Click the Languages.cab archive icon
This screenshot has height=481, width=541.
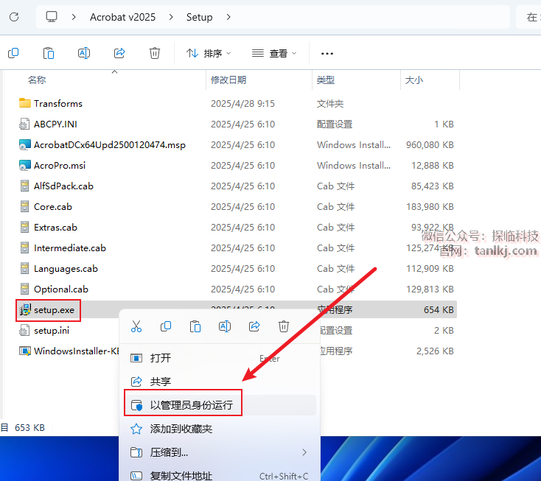pos(24,268)
